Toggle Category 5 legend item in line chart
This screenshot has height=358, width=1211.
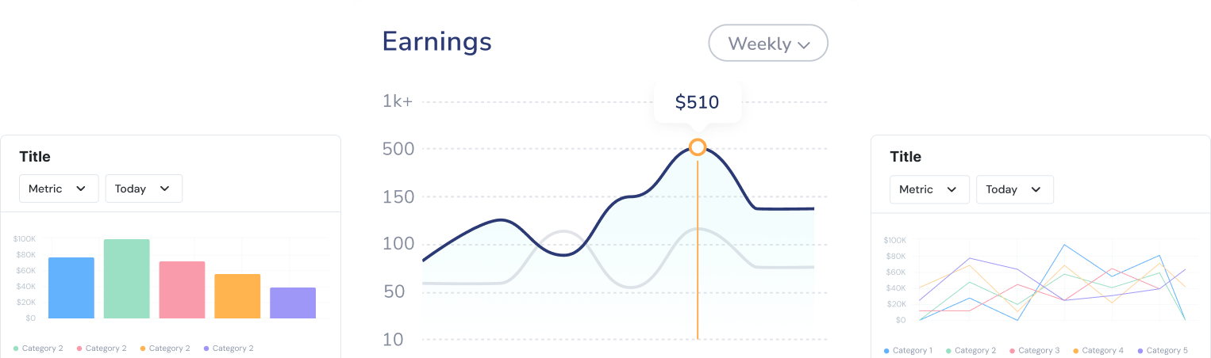[x=1162, y=350]
